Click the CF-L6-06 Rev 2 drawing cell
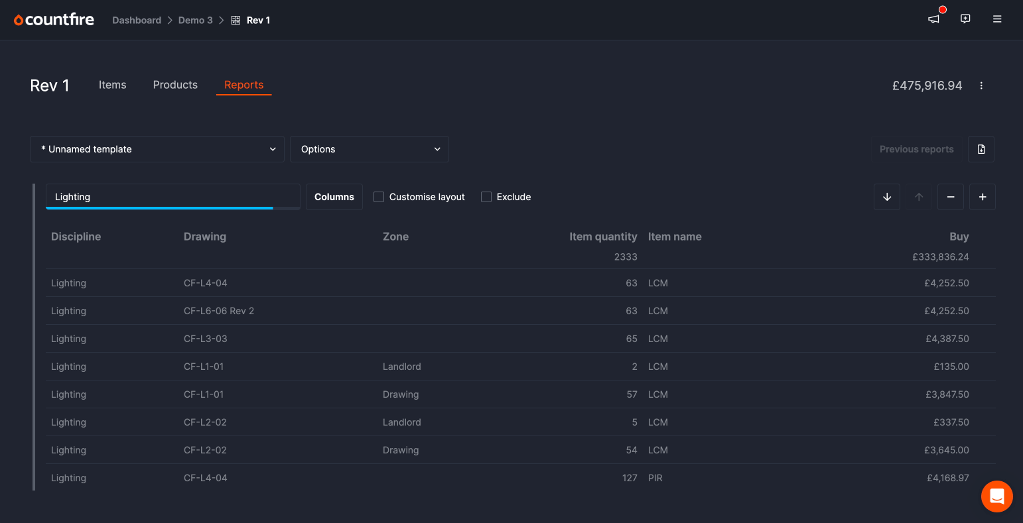The image size is (1023, 523). click(219, 311)
